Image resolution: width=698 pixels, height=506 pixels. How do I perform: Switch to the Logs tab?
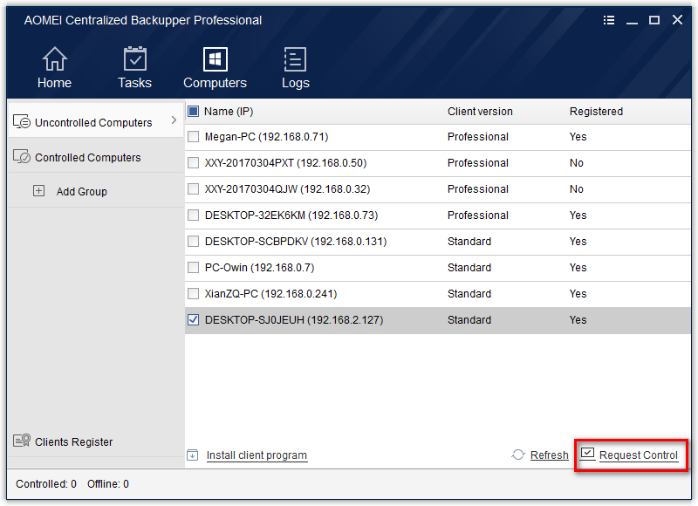pos(295,67)
